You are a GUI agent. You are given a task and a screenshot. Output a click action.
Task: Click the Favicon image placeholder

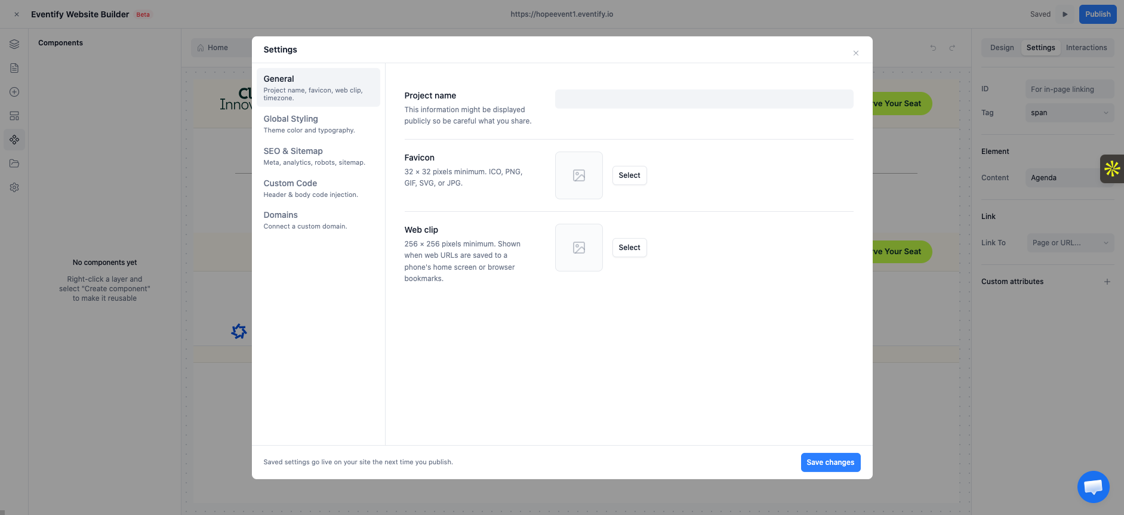tap(579, 175)
